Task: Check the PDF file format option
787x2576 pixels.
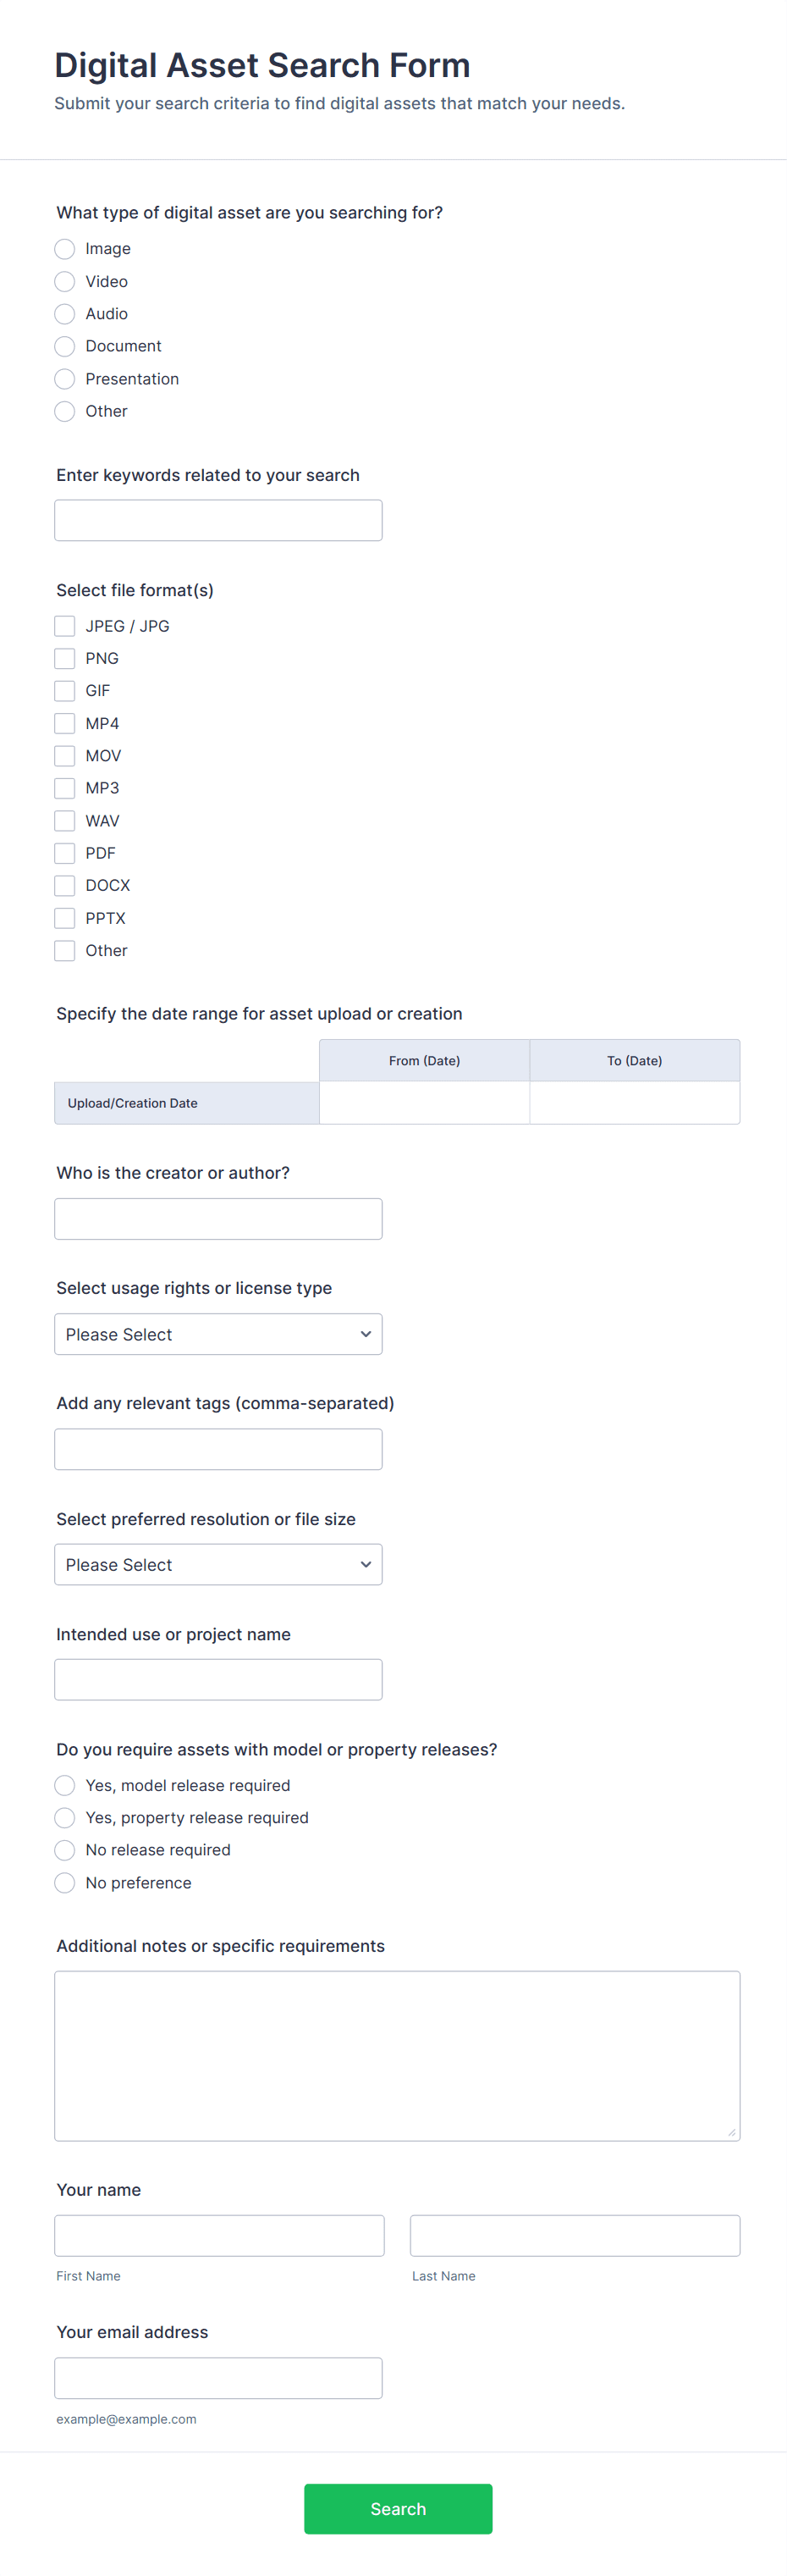Action: click(65, 853)
